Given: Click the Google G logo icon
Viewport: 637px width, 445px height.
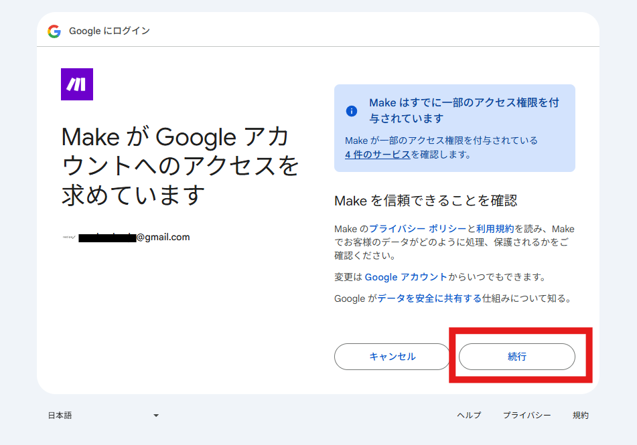Looking at the screenshot, I should coord(54,31).
